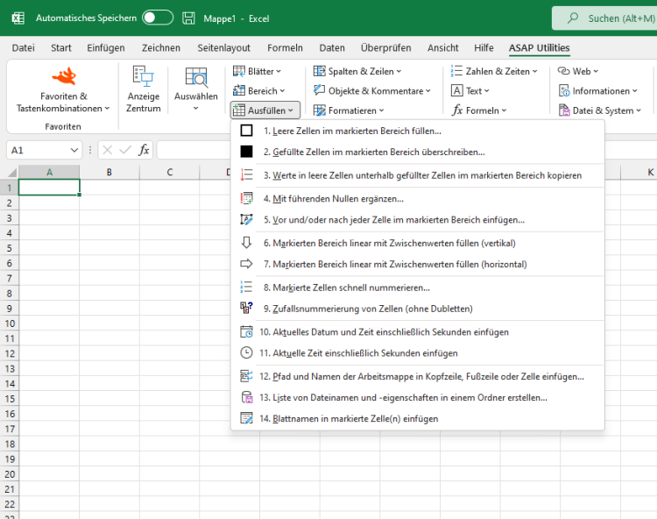Expand the Informationen menu

(598, 90)
